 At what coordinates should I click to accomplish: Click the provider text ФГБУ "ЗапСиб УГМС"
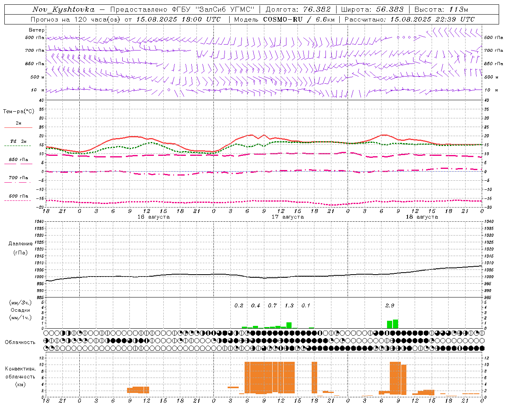213,9
